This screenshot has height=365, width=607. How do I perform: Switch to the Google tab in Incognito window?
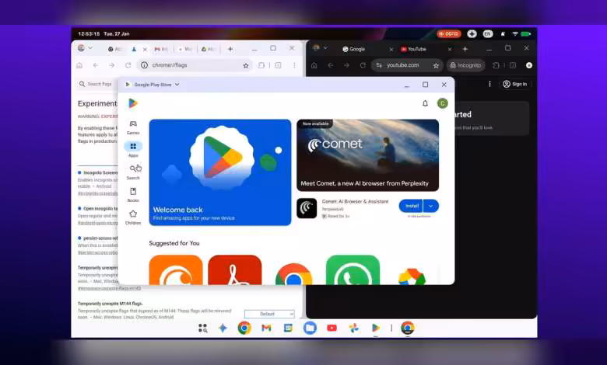click(x=356, y=49)
